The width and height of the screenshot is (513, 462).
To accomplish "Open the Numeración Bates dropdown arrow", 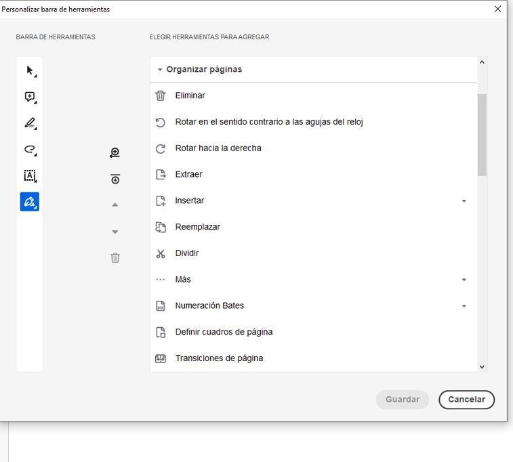I will (x=464, y=306).
